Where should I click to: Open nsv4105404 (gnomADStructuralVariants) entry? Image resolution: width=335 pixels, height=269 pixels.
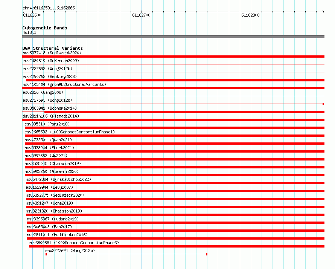coord(64,84)
